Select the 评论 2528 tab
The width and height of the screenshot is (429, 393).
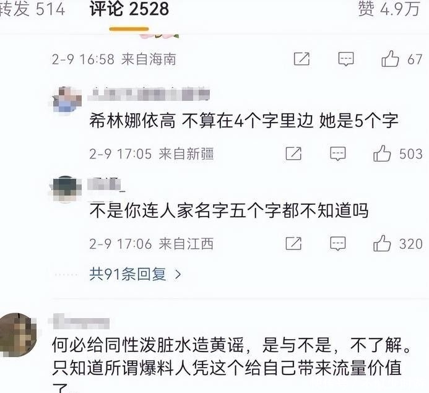click(x=129, y=9)
